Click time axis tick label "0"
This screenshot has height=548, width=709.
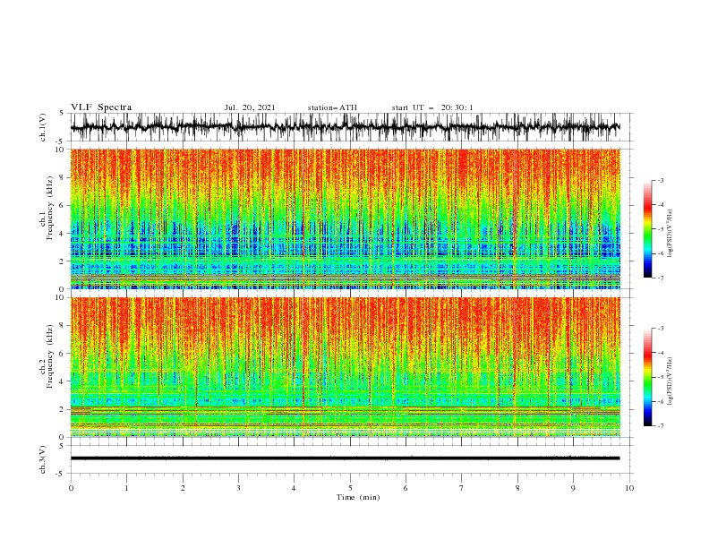pyautogui.click(x=71, y=488)
